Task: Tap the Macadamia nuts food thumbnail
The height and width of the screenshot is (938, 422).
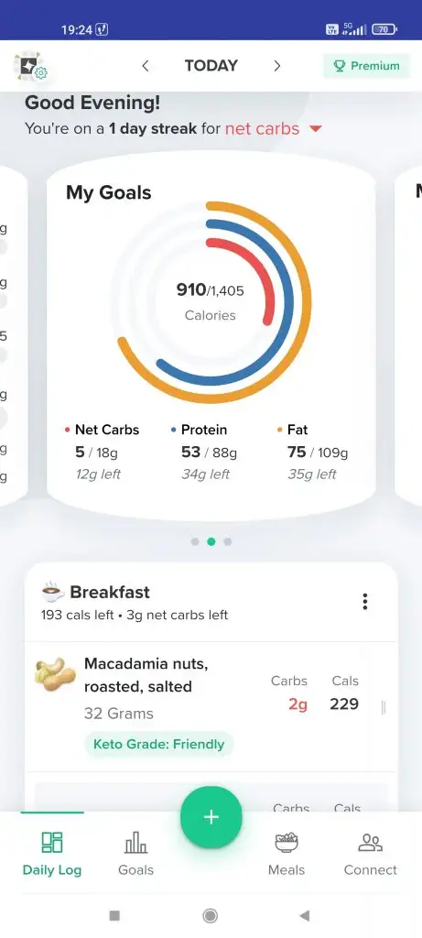Action: [56, 674]
